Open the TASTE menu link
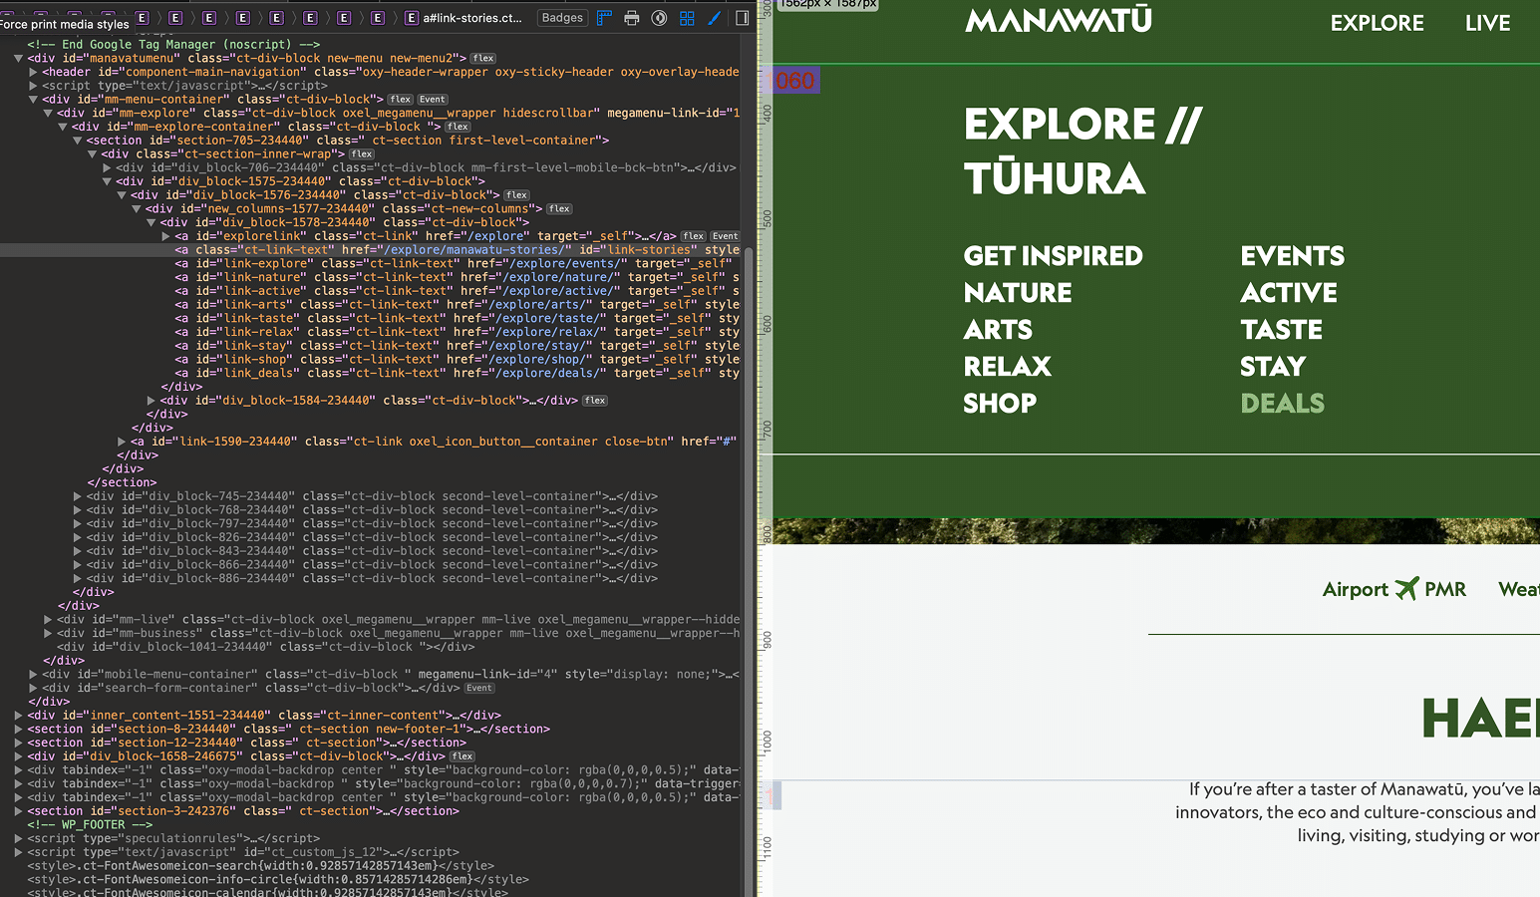Viewport: 1540px width, 897px height. (x=1281, y=330)
